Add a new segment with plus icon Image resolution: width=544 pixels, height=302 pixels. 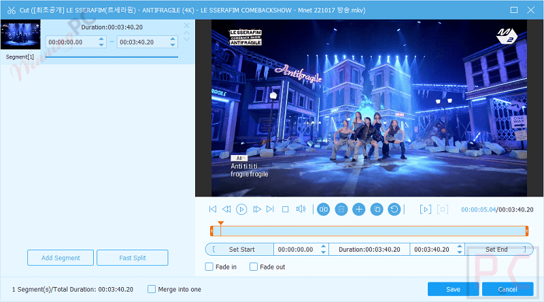pyautogui.click(x=359, y=209)
